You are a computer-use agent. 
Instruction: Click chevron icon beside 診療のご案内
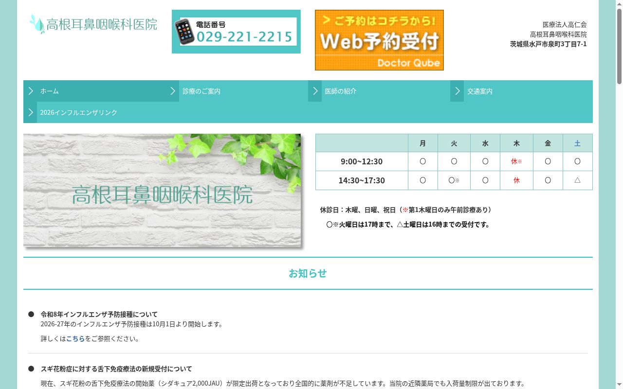[x=172, y=91]
